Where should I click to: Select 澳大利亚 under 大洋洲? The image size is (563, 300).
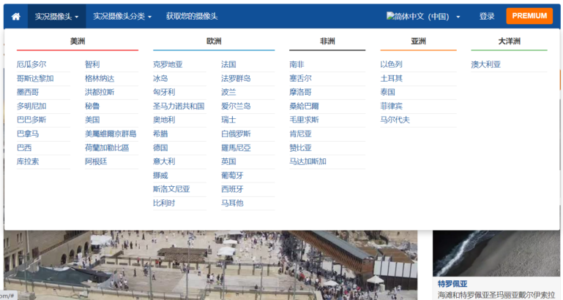coord(485,64)
